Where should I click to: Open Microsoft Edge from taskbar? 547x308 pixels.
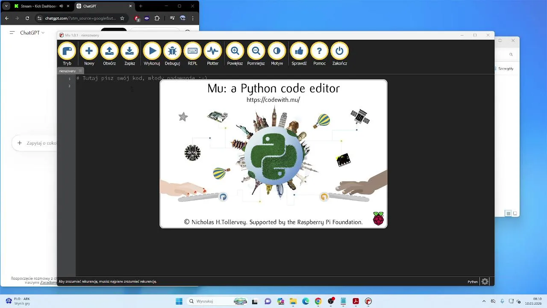tap(306, 301)
